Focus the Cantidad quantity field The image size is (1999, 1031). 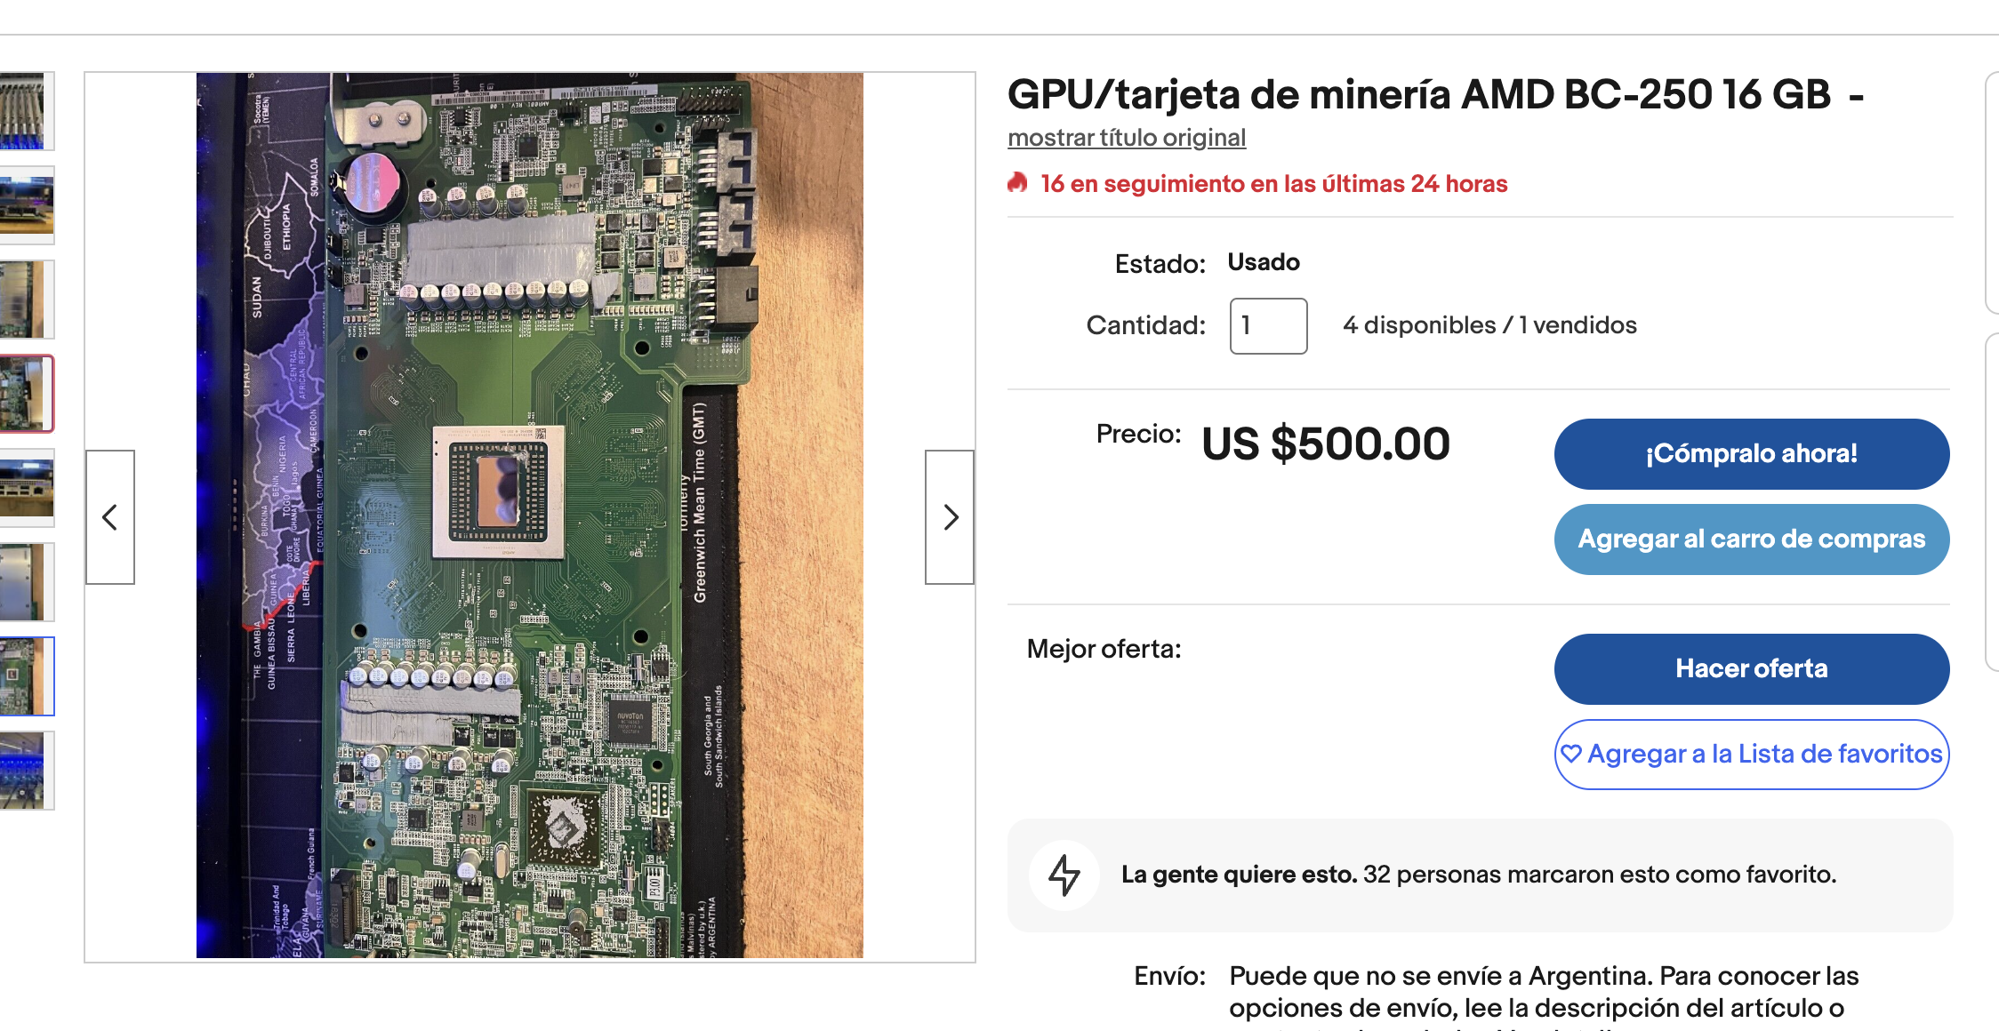click(x=1268, y=326)
